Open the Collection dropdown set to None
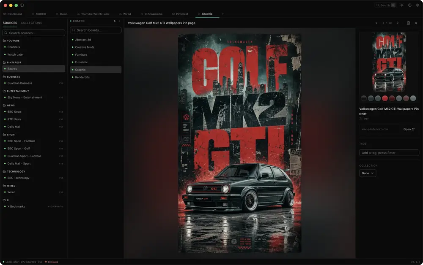The height and width of the screenshot is (265, 423). [368, 173]
